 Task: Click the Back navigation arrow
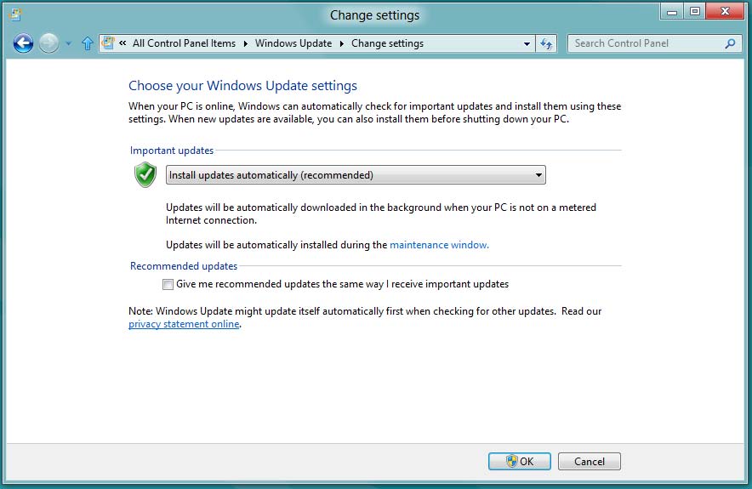coord(23,43)
